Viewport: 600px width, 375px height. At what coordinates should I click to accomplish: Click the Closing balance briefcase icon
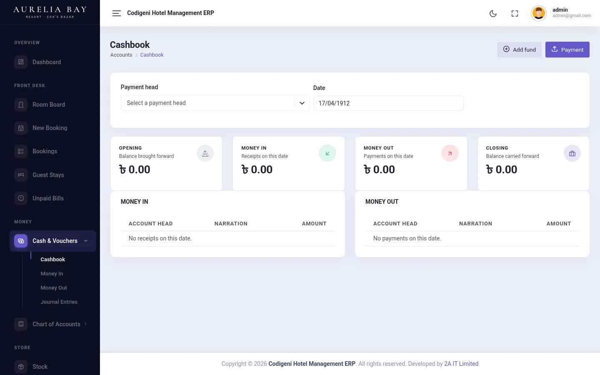click(x=572, y=153)
